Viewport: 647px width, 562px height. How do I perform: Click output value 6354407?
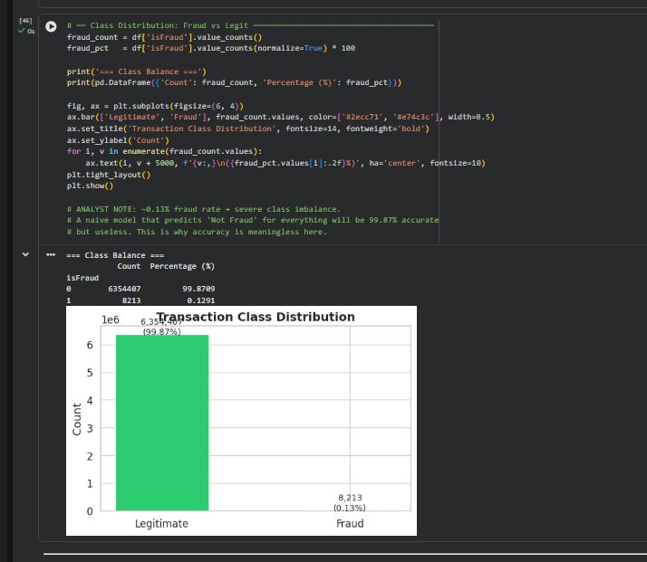(x=124, y=289)
